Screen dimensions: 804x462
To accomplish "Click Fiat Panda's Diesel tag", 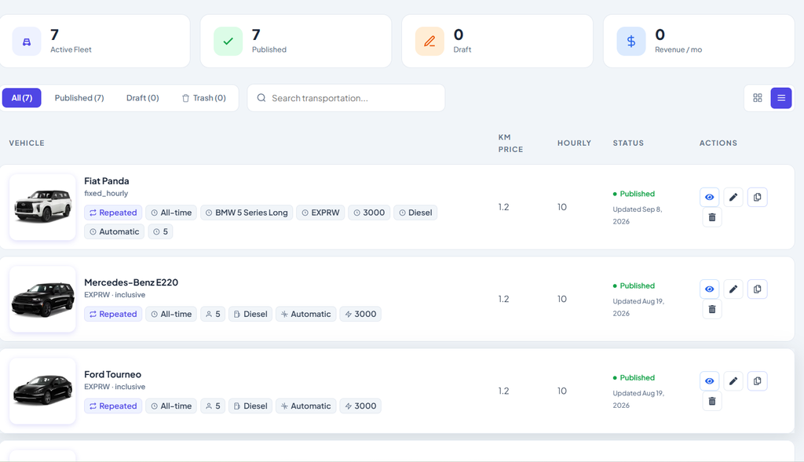I will (415, 213).
